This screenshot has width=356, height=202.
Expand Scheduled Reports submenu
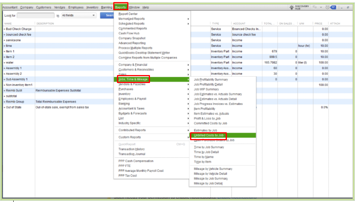152,23
